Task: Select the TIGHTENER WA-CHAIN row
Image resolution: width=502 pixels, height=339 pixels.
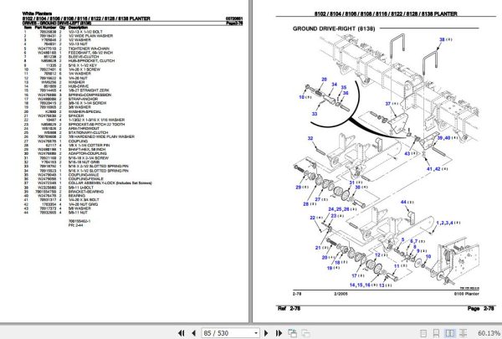Action: [x=67, y=49]
